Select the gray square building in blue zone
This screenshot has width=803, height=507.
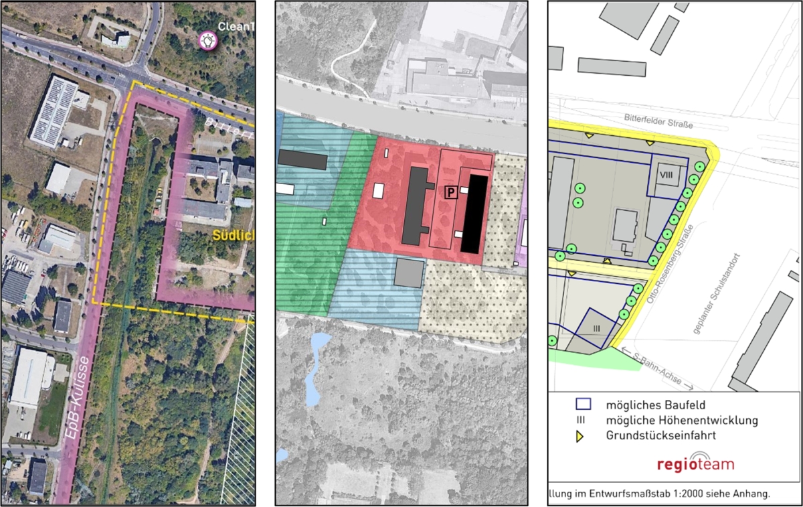409,273
